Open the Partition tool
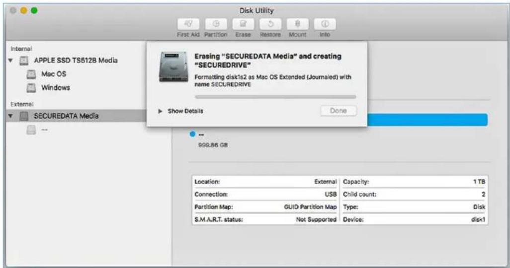Image resolution: width=510 pixels, height=268 pixels. click(216, 24)
